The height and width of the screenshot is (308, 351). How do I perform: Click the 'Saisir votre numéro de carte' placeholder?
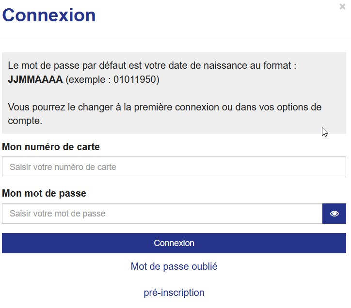coord(63,167)
